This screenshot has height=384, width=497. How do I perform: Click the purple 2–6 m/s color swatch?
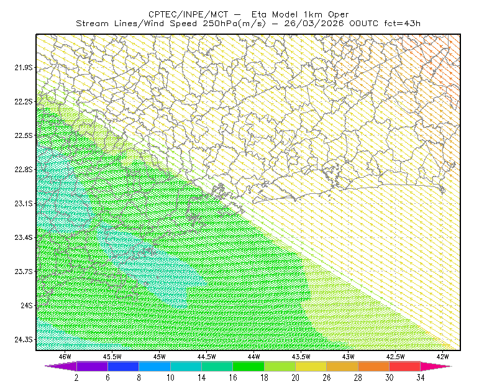click(92, 366)
